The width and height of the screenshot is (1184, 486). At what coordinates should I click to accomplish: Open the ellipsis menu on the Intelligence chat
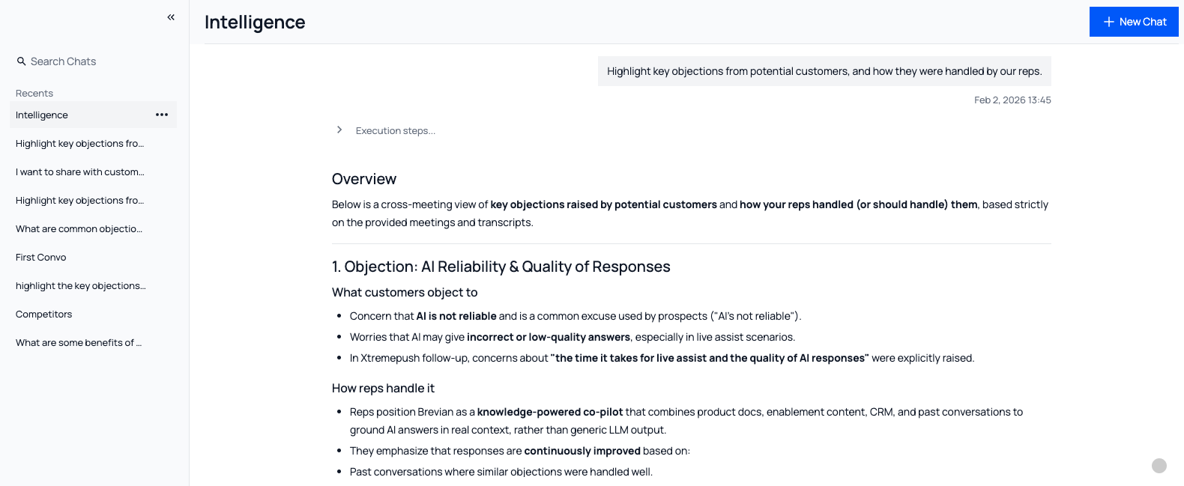(x=162, y=115)
